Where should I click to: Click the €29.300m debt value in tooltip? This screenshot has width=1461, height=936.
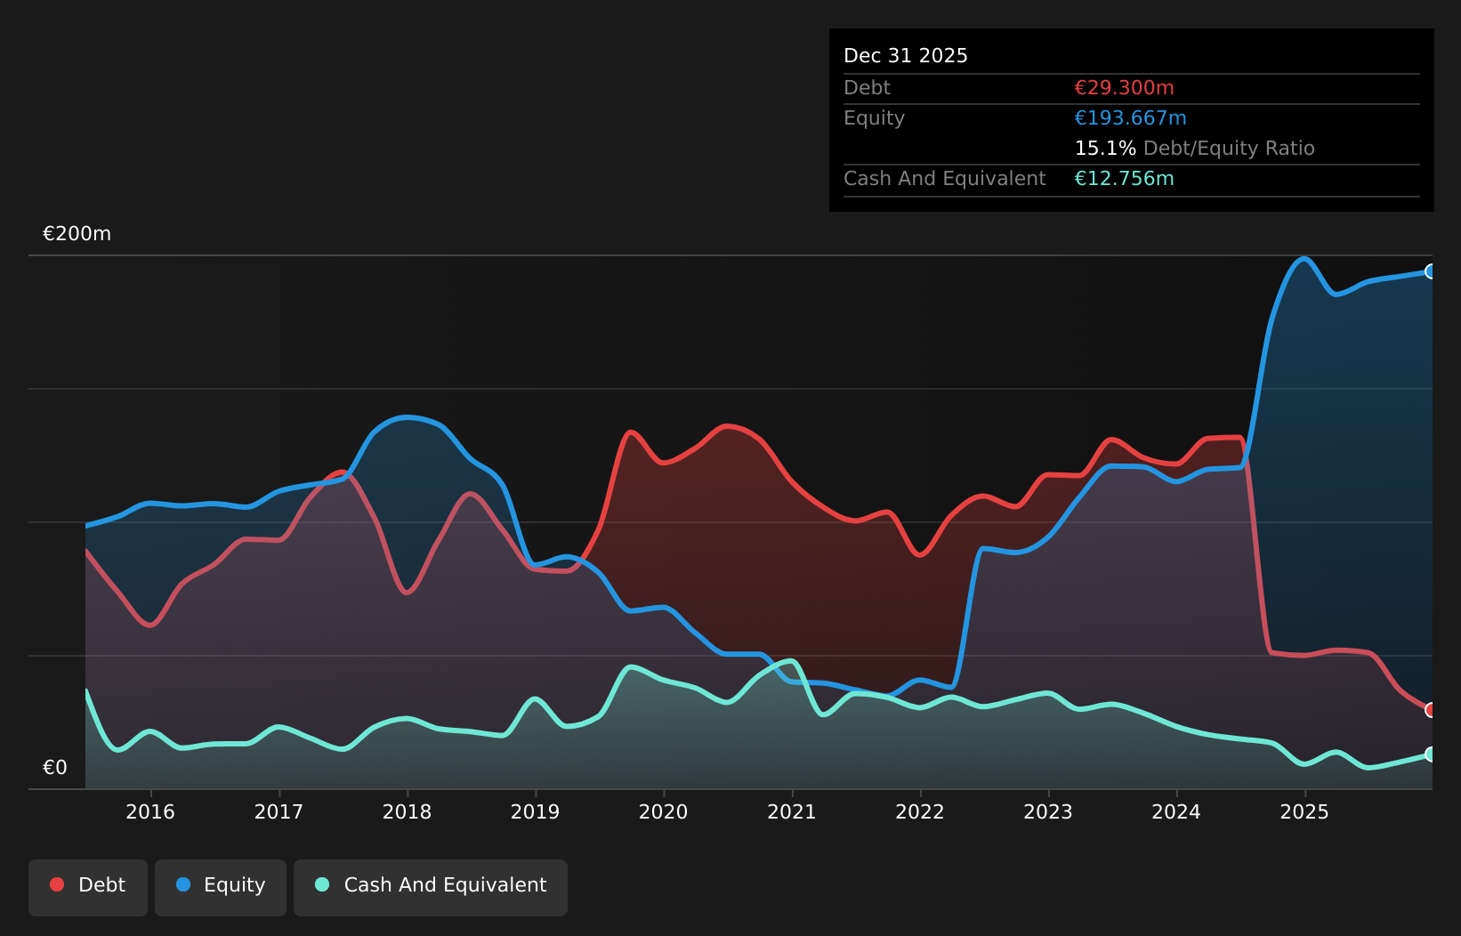1124,88
